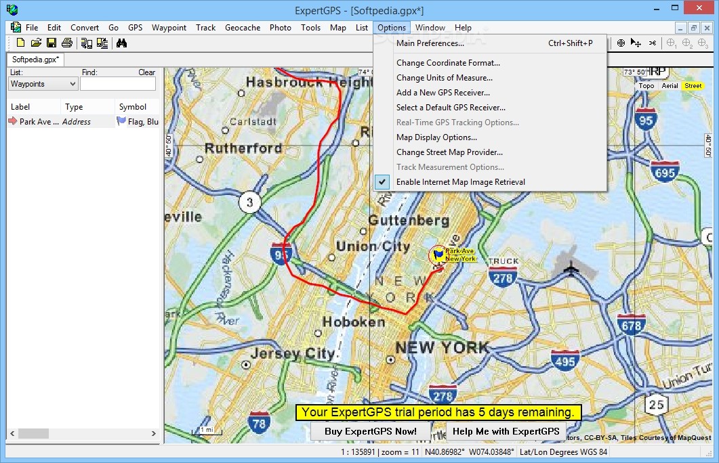Switch the map to Aerial view
The image size is (719, 463).
tap(670, 86)
